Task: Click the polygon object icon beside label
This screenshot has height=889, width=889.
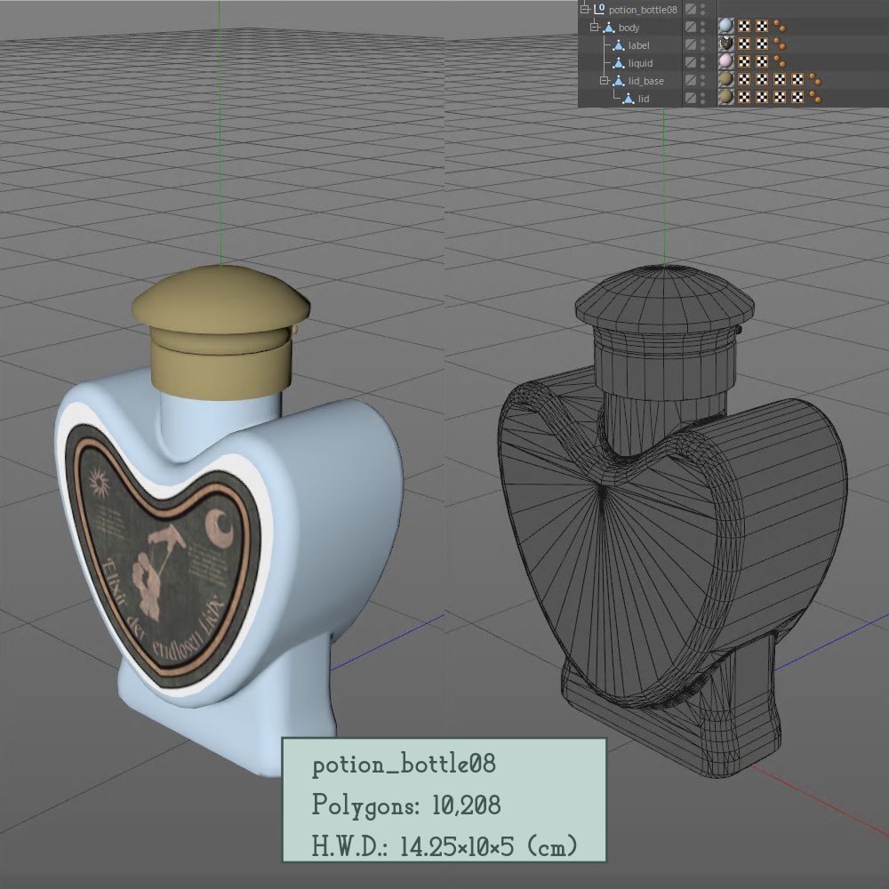Action: 619,44
